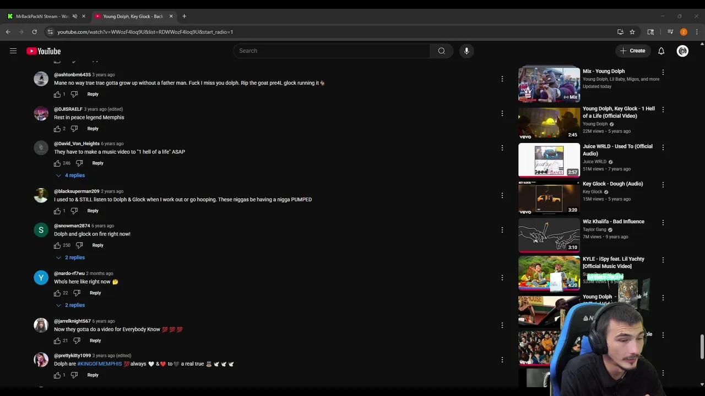The height and width of the screenshot is (396, 705).
Task: Switch to the MrBackPackN Stream tab
Action: (42, 16)
